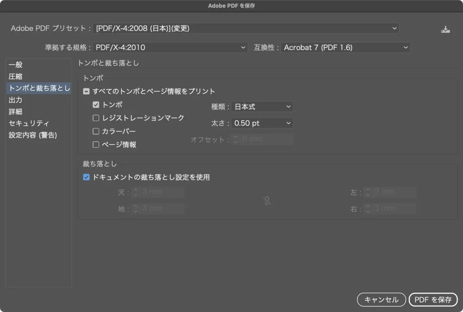
Task: Click the 地 bleed stepper arrows
Action: pyautogui.click(x=136, y=209)
